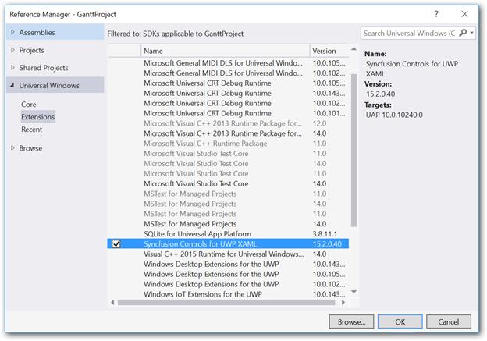This screenshot has height=341, width=487.
Task: Select Microsoft Visual Studio Test Core black row
Action: [x=228, y=183]
